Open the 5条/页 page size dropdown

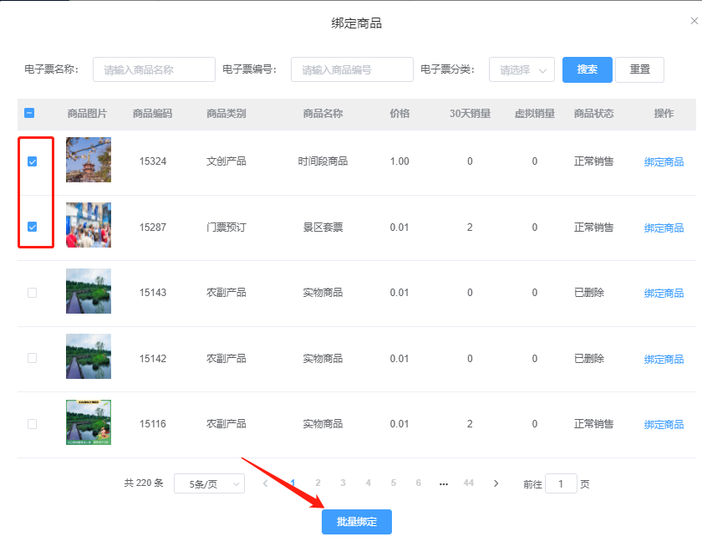click(x=209, y=483)
